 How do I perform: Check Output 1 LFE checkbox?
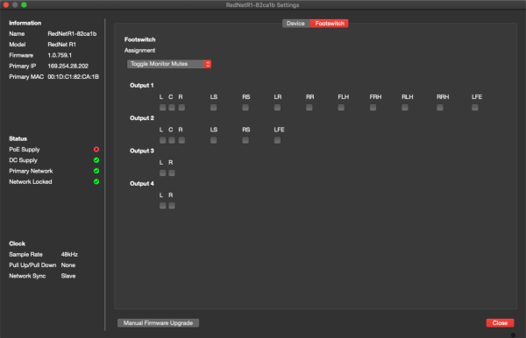click(x=475, y=108)
